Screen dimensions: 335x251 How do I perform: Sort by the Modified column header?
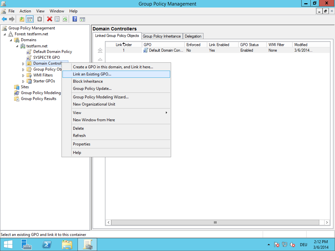point(311,44)
